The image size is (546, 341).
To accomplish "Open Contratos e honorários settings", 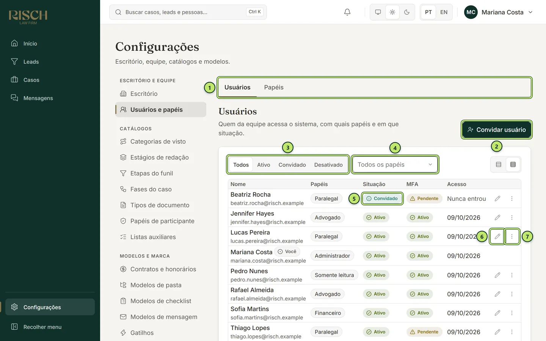I will tap(161, 269).
